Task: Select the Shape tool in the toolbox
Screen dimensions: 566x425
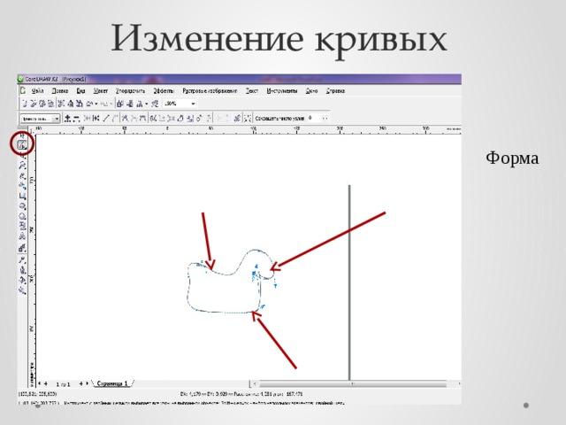Action: pyautogui.click(x=22, y=145)
